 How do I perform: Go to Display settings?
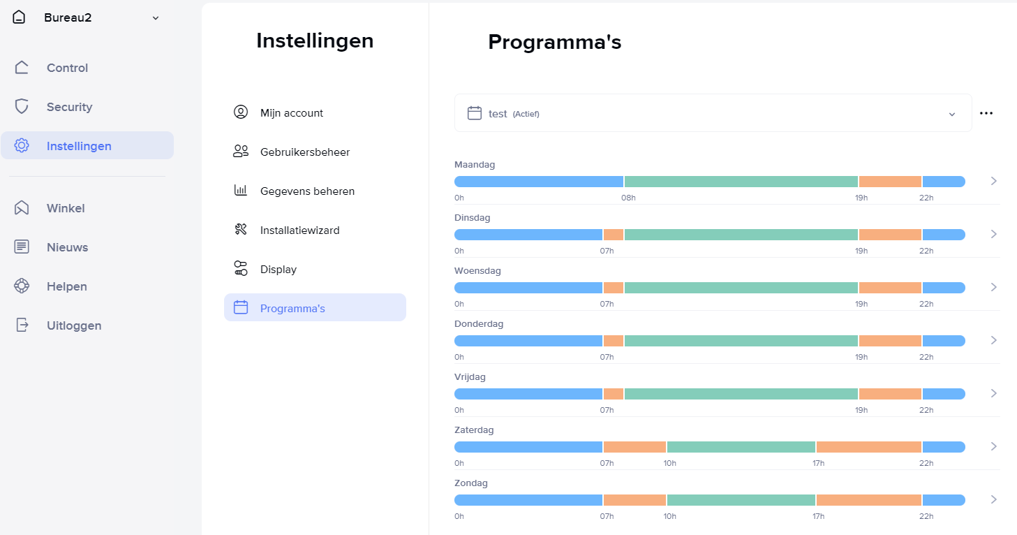click(279, 270)
